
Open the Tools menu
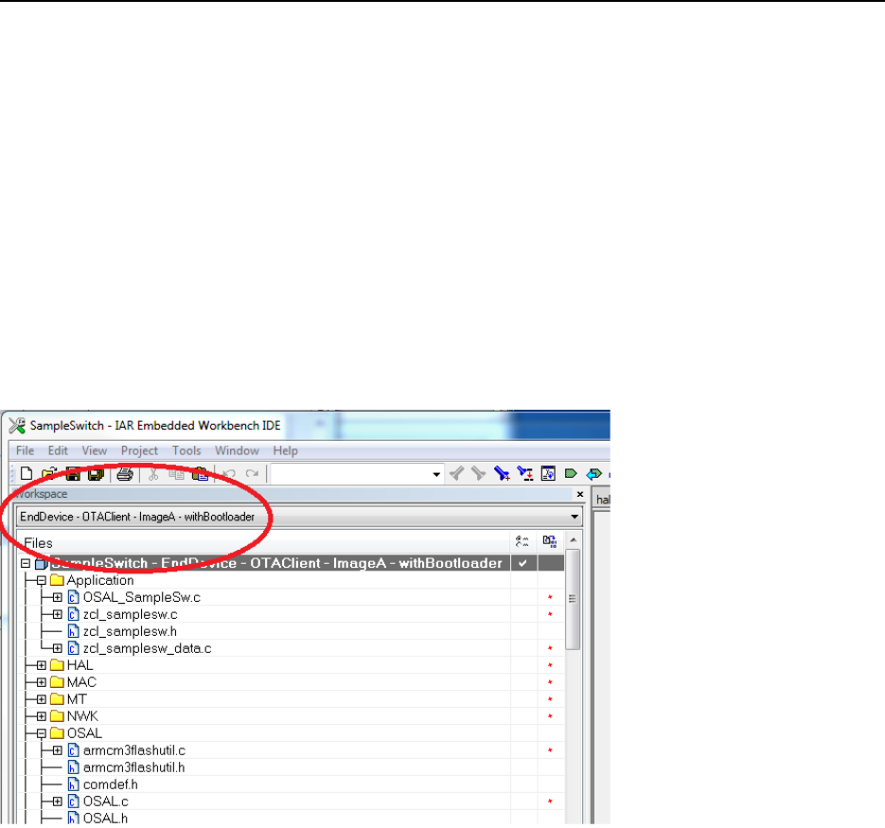coord(186,450)
